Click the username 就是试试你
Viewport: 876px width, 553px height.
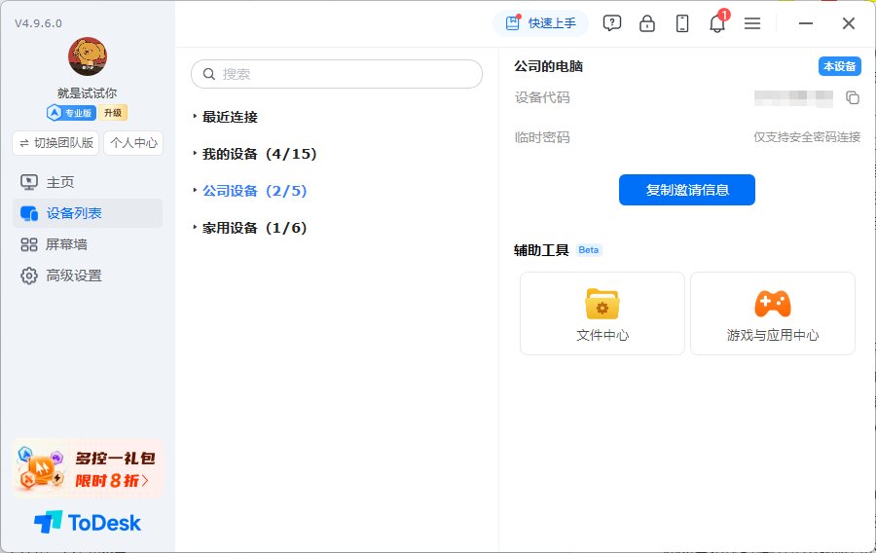(x=88, y=93)
